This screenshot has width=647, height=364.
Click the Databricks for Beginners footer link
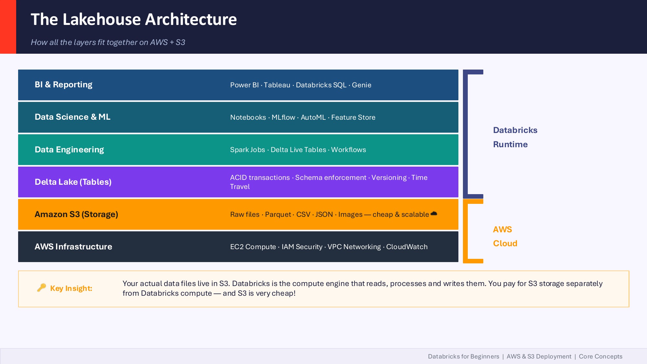tap(464, 356)
